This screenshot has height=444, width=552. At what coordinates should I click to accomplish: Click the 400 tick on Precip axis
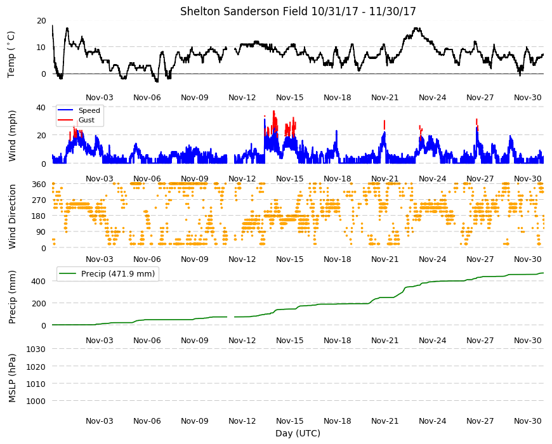point(39,281)
